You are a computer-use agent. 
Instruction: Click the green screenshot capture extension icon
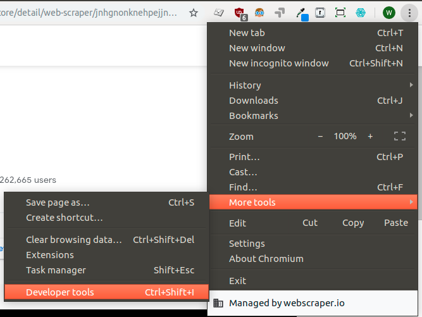(340, 13)
